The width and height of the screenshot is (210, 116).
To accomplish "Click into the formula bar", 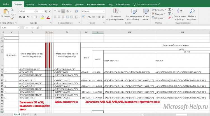I will click(x=125, y=28).
